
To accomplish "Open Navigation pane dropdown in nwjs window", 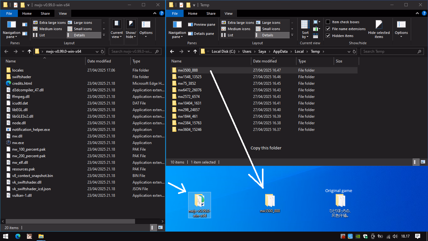I will click(11, 29).
